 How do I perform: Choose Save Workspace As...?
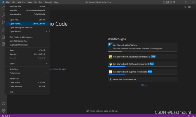pyautogui.click(x=27, y=41)
